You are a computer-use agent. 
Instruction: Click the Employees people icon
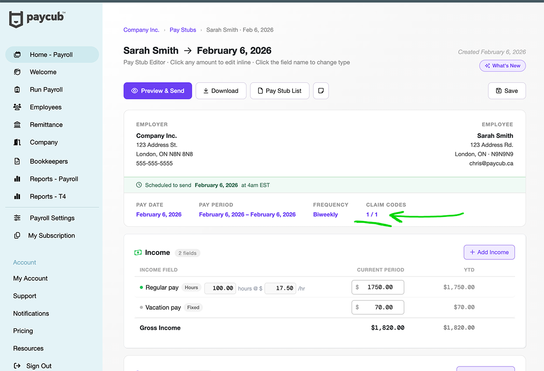point(17,107)
